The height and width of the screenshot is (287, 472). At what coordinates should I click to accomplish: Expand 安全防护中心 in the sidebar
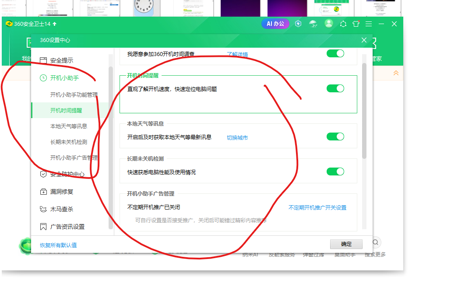[x=67, y=174]
